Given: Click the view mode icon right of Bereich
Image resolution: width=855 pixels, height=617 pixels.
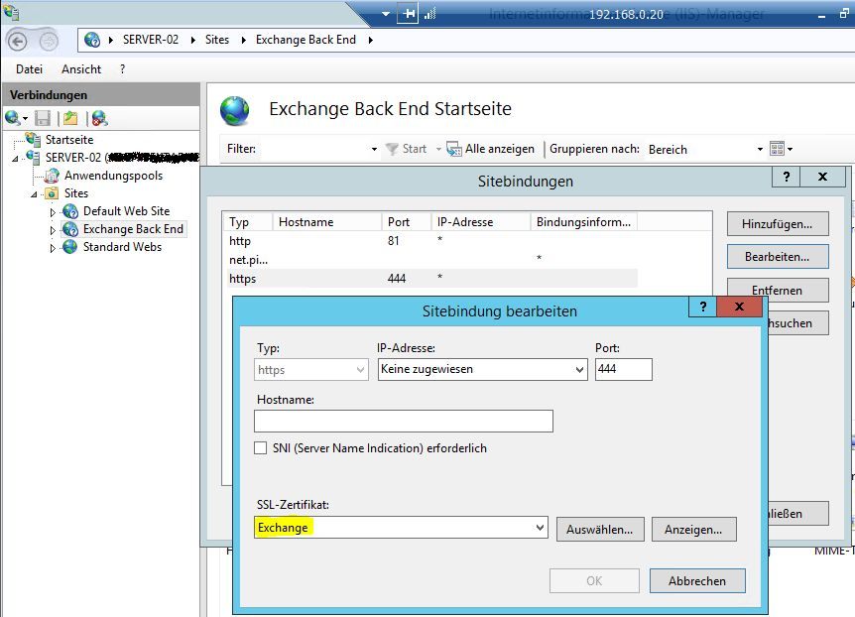Looking at the screenshot, I should point(777,149).
